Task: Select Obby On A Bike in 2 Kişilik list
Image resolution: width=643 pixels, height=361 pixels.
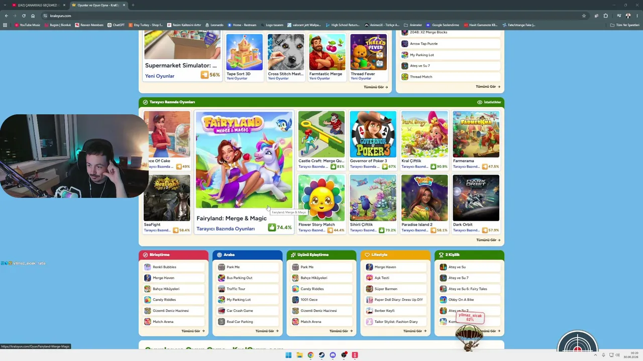Action: coord(469,300)
